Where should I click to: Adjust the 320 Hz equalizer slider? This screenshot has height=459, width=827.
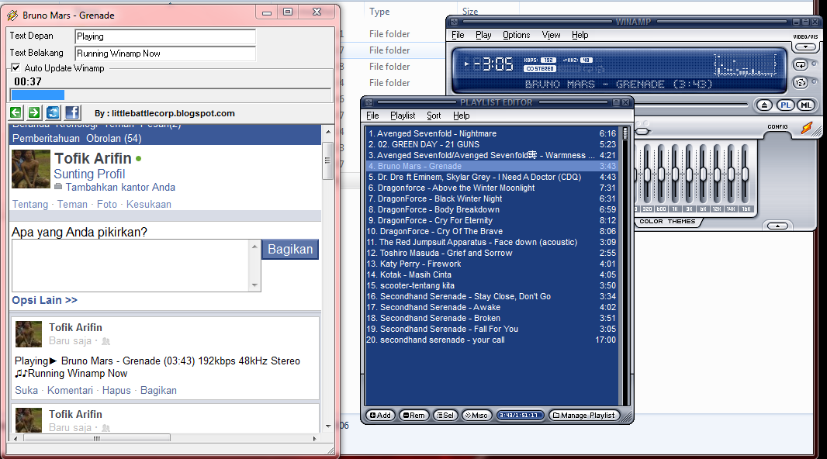[648, 174]
